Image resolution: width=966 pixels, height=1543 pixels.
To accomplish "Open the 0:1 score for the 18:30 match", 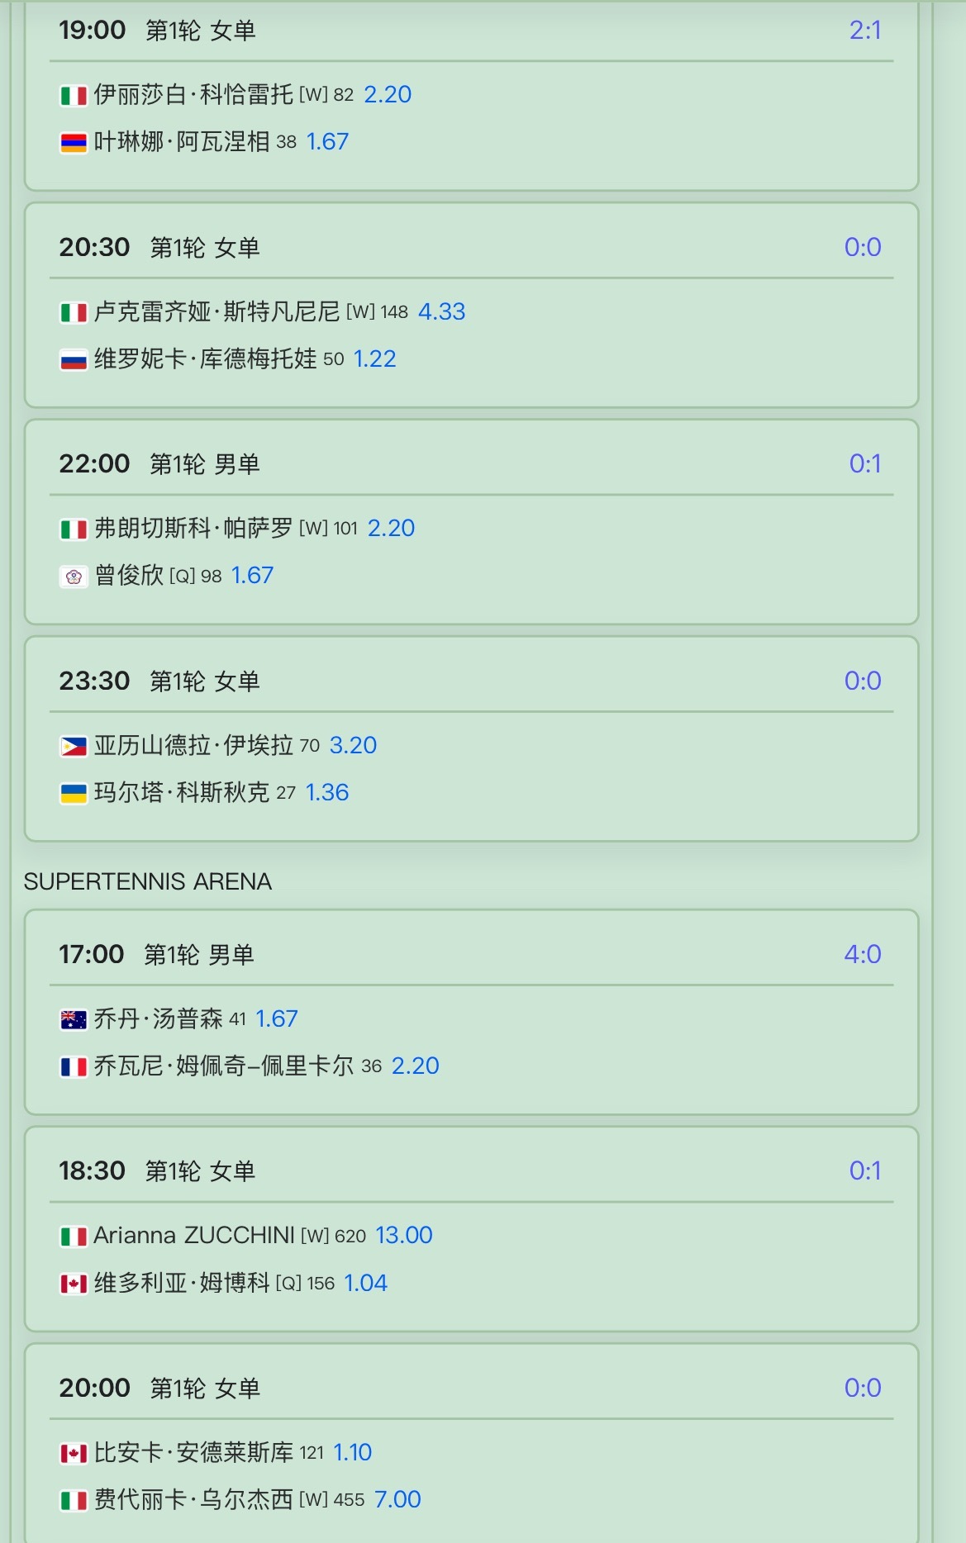I will pos(865,1170).
